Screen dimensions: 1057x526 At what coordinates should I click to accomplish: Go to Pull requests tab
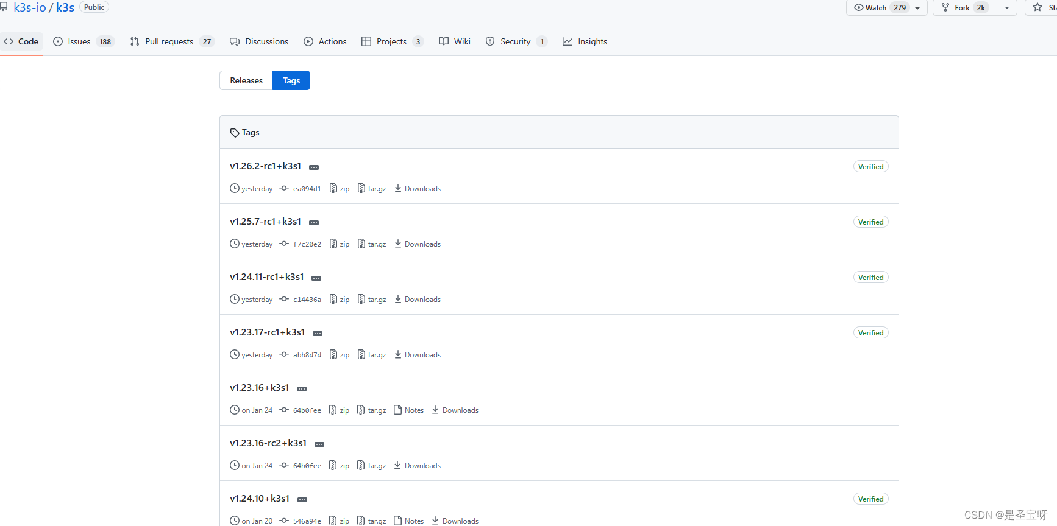pos(172,41)
